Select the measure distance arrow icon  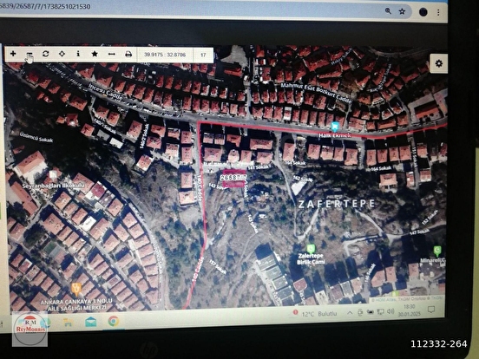pyautogui.click(x=111, y=55)
